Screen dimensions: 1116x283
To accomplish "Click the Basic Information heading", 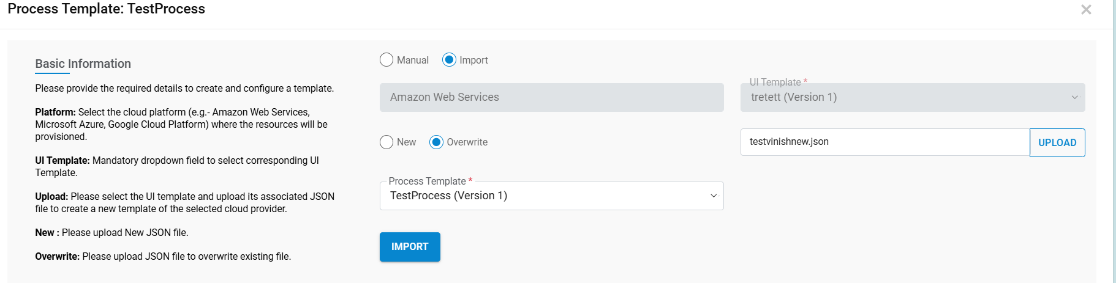I will pos(83,64).
